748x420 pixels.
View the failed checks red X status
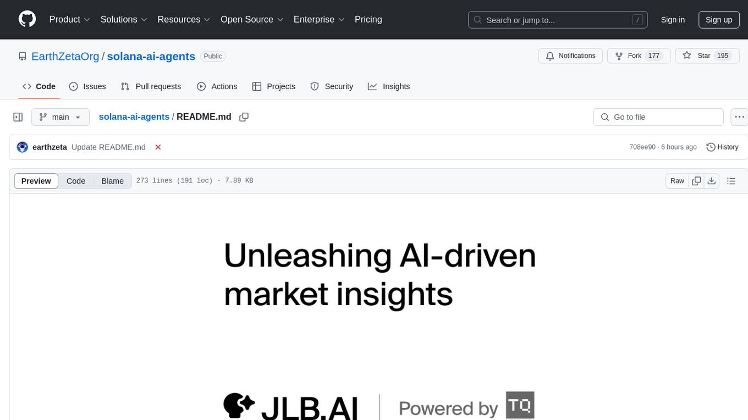click(158, 147)
